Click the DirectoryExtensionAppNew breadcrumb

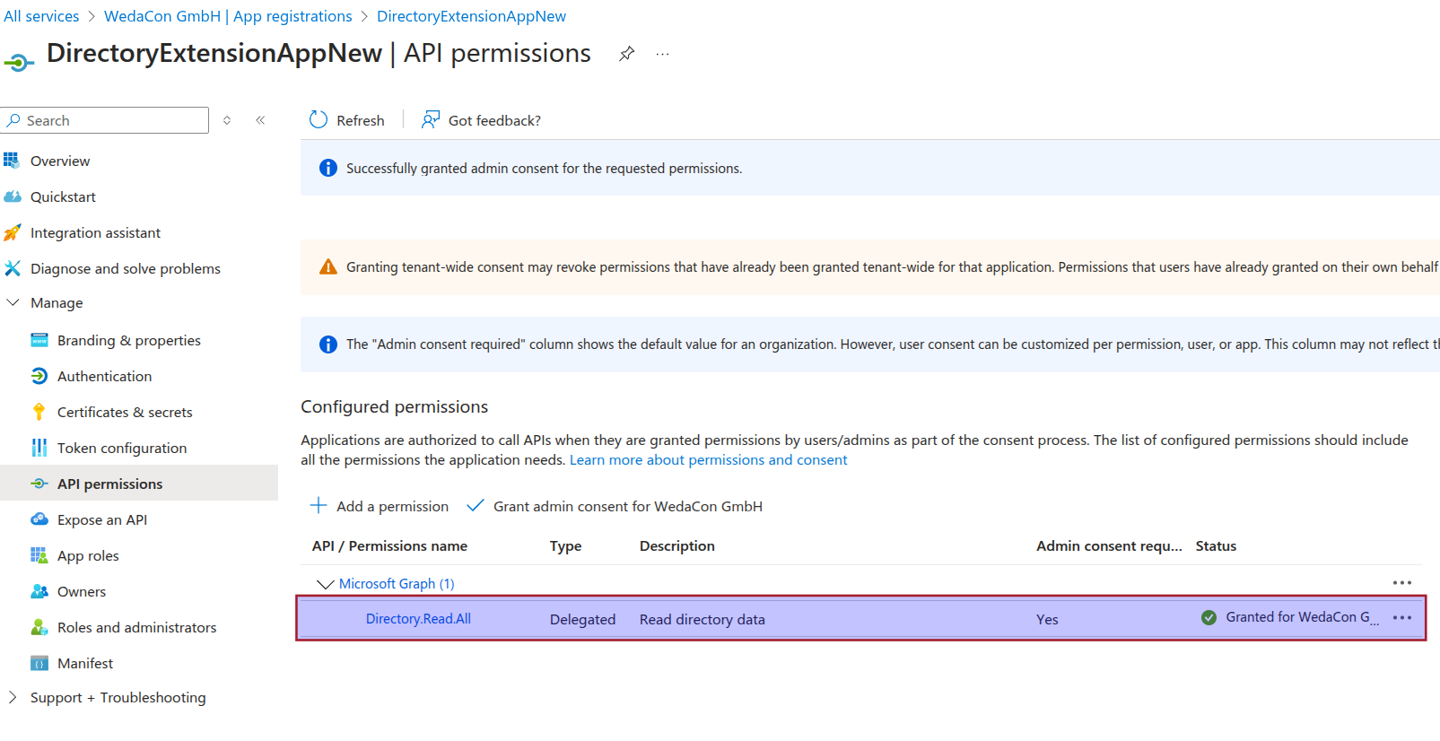click(471, 16)
